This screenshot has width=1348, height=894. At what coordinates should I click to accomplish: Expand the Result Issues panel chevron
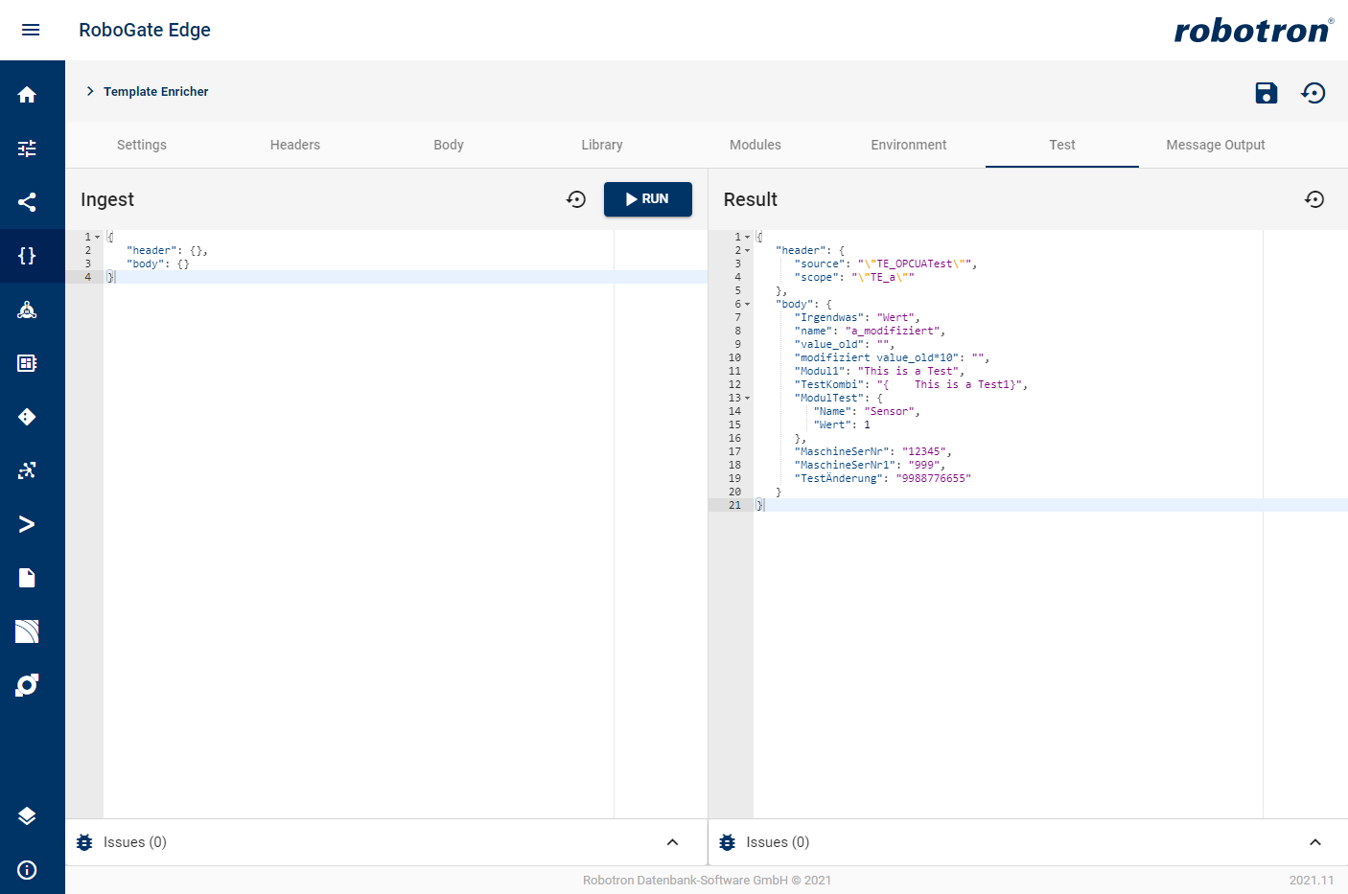pyautogui.click(x=1315, y=842)
